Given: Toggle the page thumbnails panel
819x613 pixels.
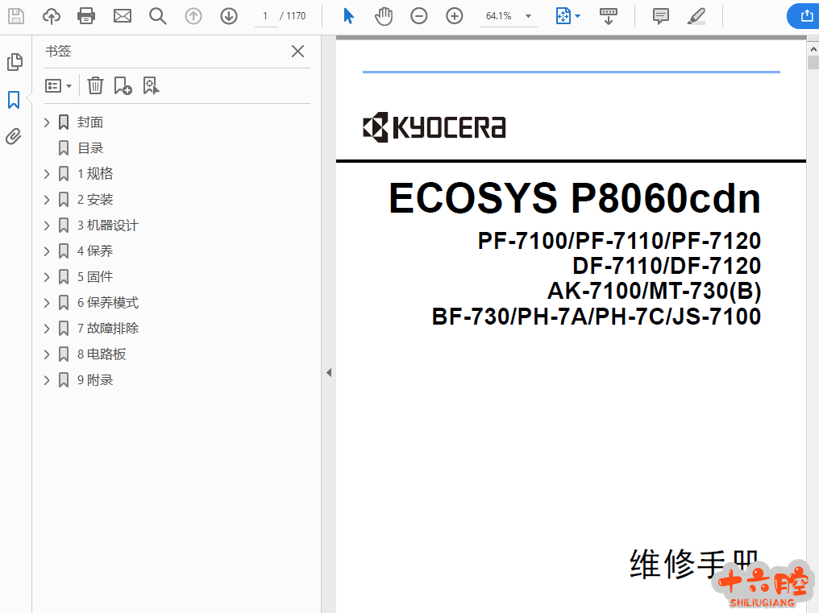Looking at the screenshot, I should tap(14, 62).
